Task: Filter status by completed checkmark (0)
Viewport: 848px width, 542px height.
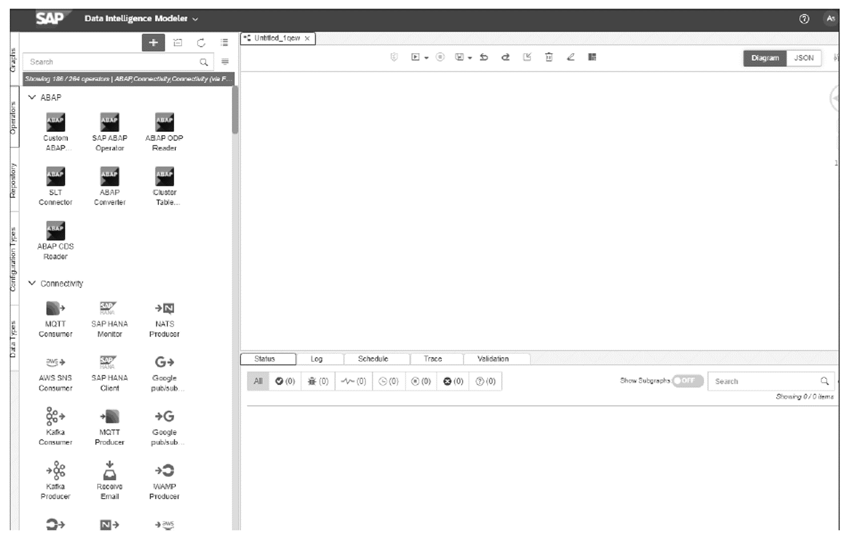Action: point(285,381)
